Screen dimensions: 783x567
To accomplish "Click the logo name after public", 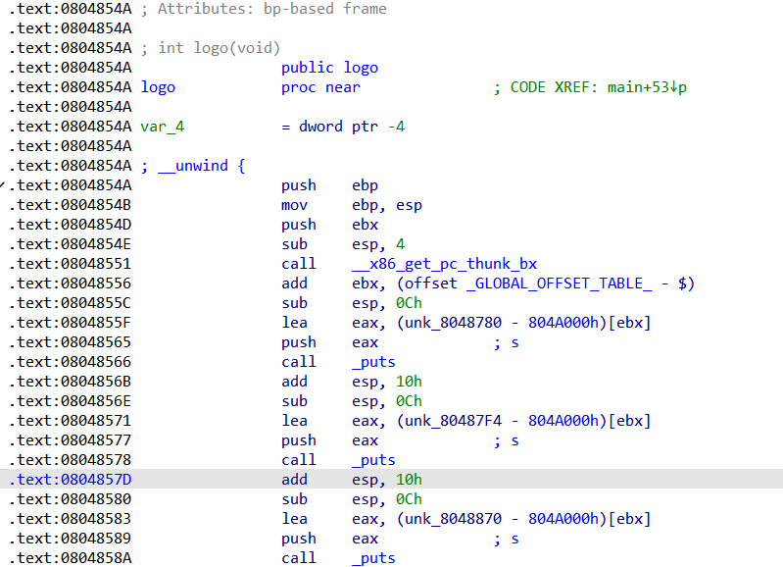I will pos(361,68).
